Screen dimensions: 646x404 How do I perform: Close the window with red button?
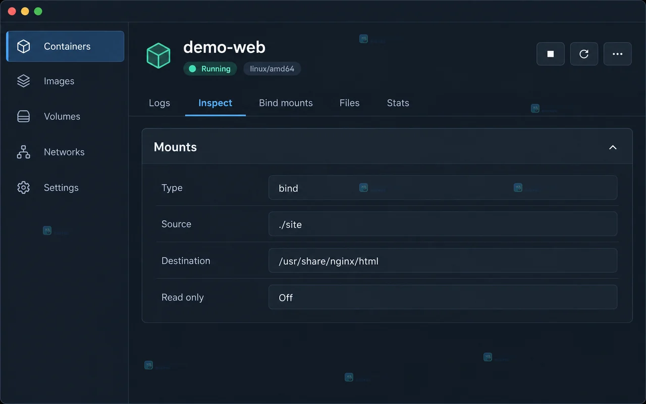(12, 11)
